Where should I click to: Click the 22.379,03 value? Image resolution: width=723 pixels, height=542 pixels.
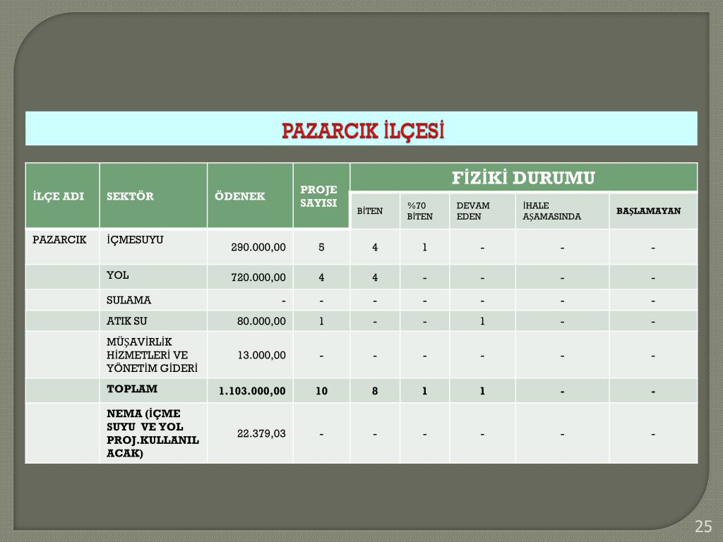click(261, 434)
